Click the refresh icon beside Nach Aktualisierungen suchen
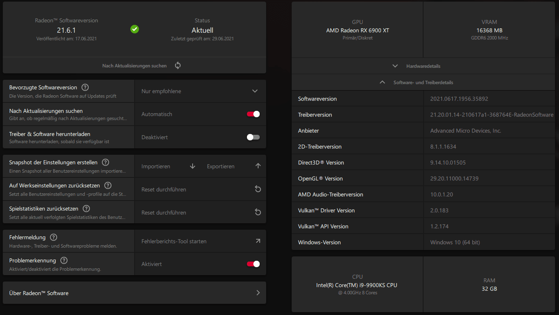Screen dimensions: 559x315 (x=178, y=65)
